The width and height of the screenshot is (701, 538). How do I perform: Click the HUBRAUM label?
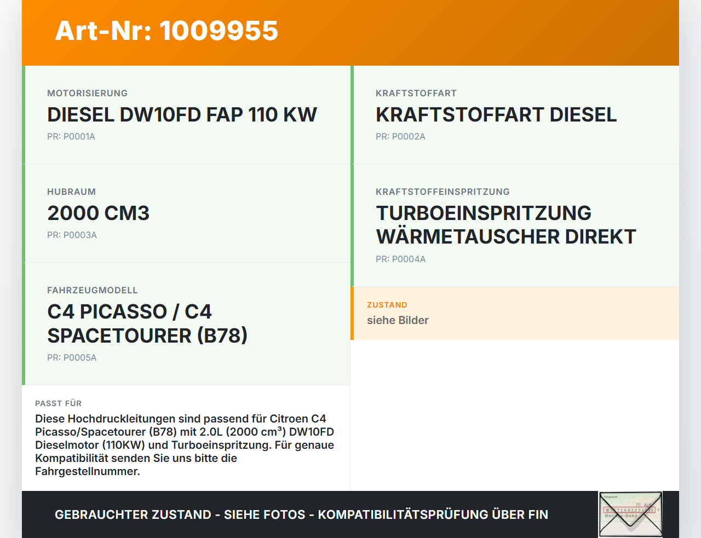[71, 192]
